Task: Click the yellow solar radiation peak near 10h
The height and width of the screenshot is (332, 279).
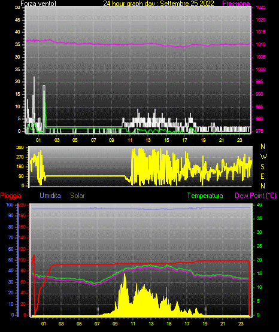Action: pos(124,275)
